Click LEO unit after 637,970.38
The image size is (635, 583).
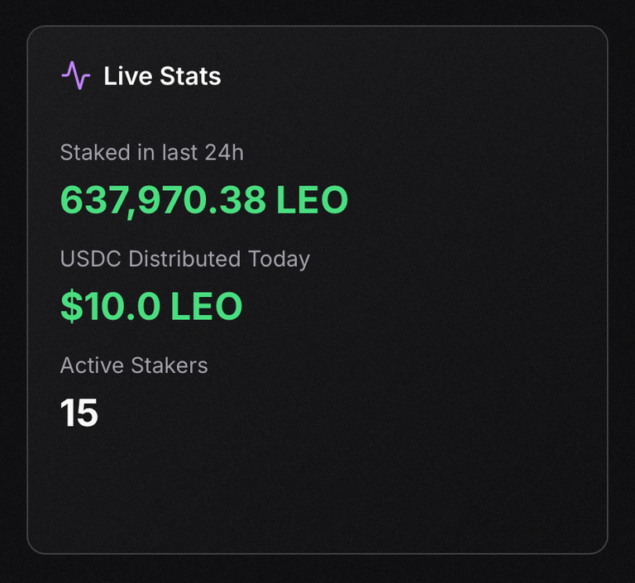(x=313, y=200)
